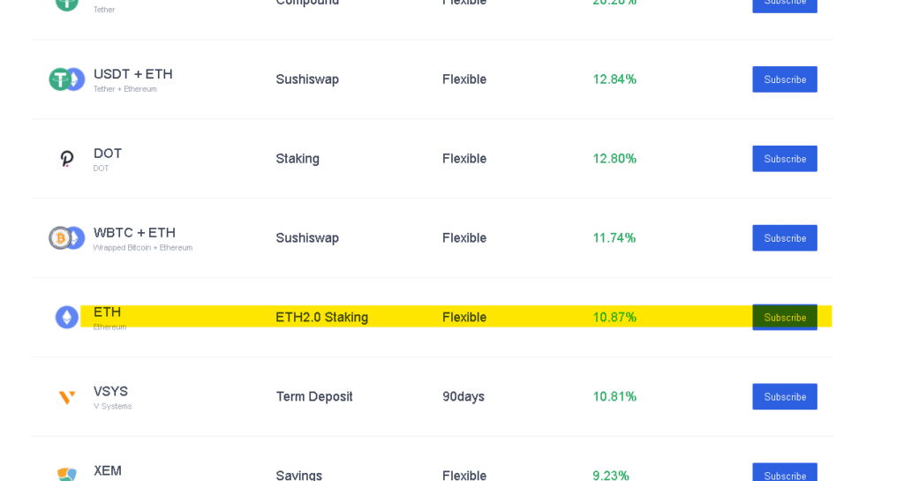Subscribe to WBTC + ETH Sushiswap product
Viewport: 904px width, 481px height.
pos(785,238)
